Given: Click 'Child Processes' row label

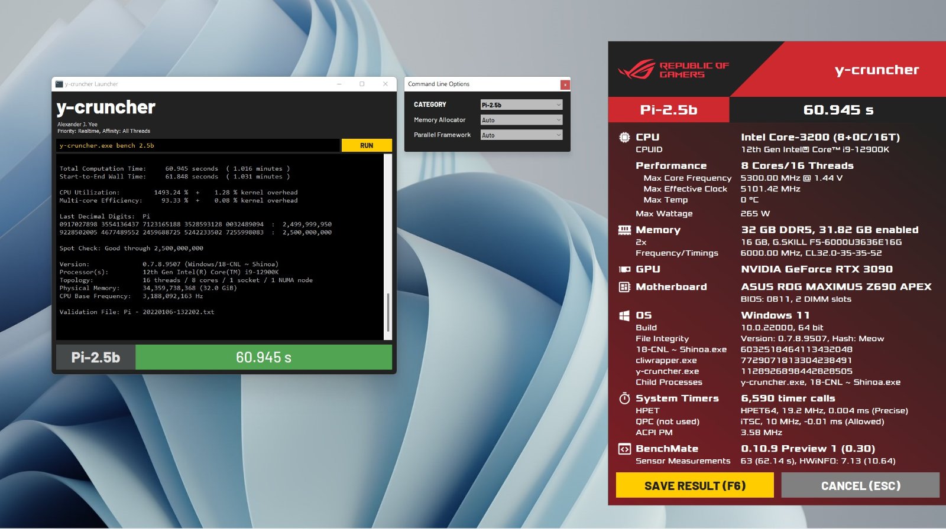Looking at the screenshot, I should pos(669,382).
